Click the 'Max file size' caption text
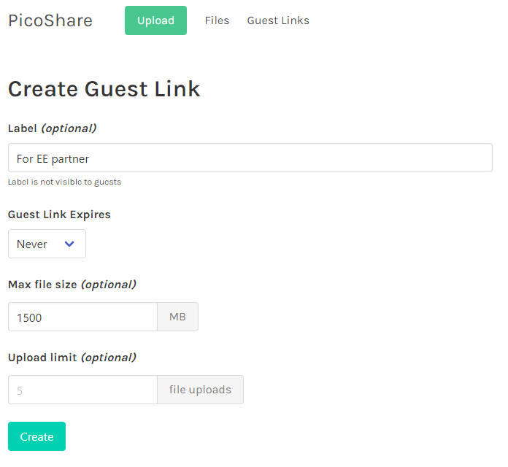Viewport: 508px width, 467px height. point(42,285)
